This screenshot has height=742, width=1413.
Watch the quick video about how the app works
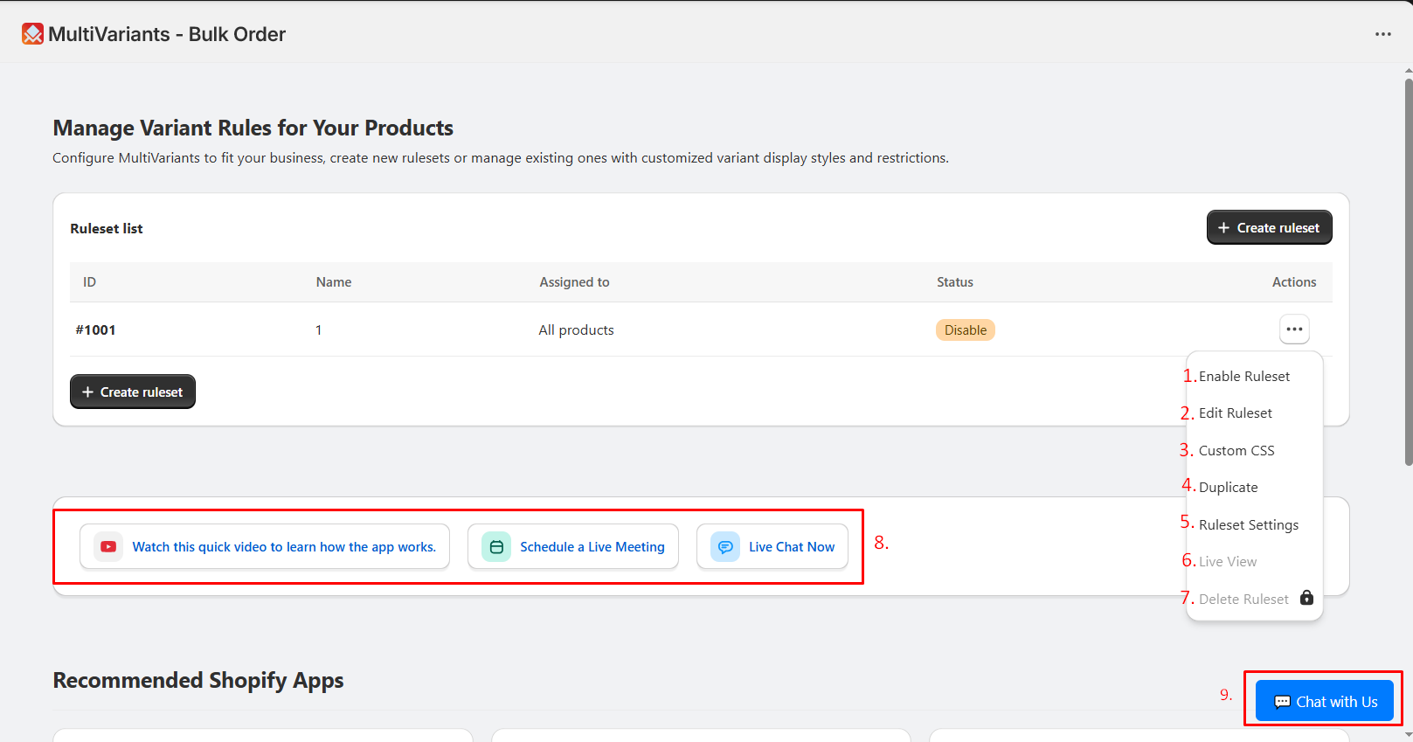(265, 546)
